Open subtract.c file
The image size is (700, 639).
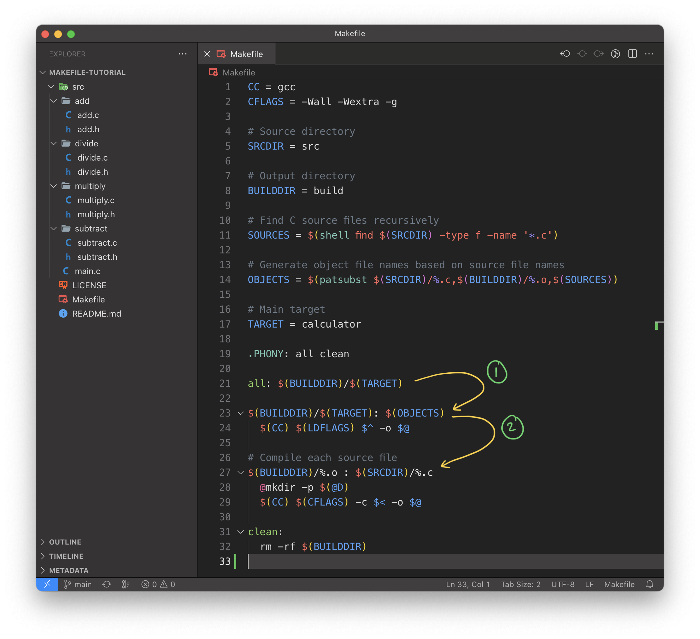97,243
